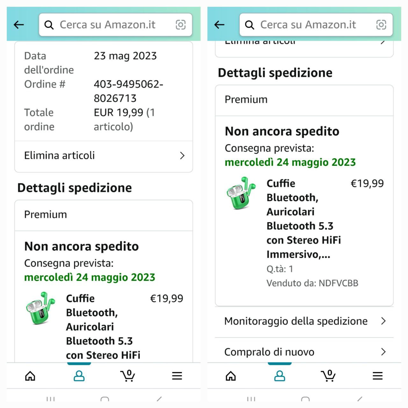Tap magnifier icon in left search field

tap(49, 25)
